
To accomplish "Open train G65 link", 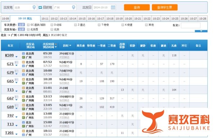I will 10,81.
